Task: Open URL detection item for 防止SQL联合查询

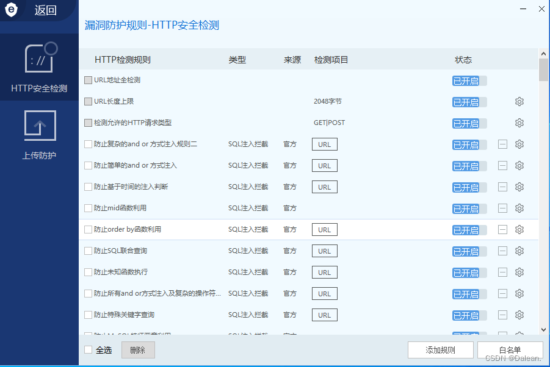Action: coord(324,251)
